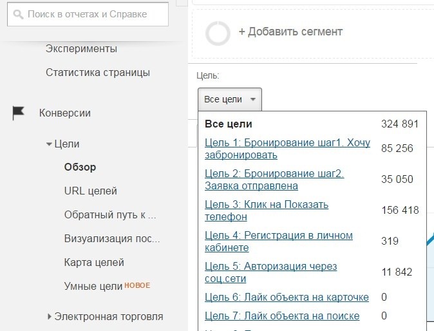Choose Цель 6: Лайк объекта на карточке
Viewport: 434px width, 331px height.
[287, 298]
